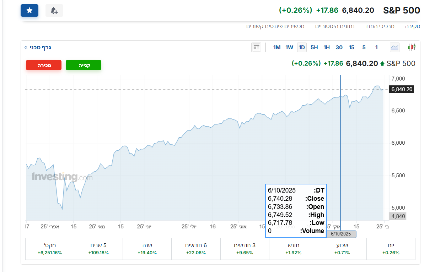Select the 6 חודשים performance range

click(196, 249)
